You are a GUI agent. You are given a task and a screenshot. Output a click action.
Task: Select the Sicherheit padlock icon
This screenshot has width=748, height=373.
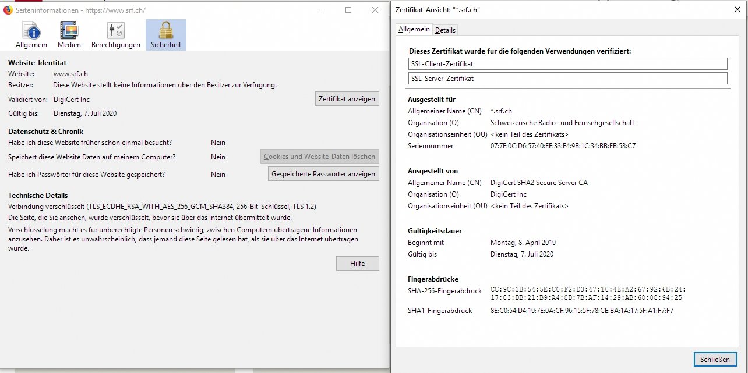point(166,35)
